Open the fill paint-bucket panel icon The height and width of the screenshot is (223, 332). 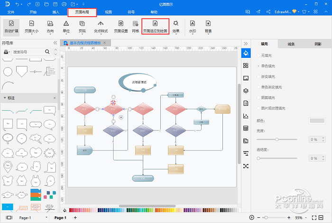click(x=246, y=53)
